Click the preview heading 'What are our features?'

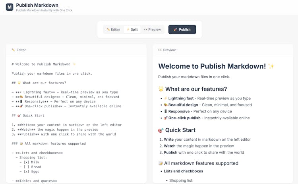click(x=196, y=89)
